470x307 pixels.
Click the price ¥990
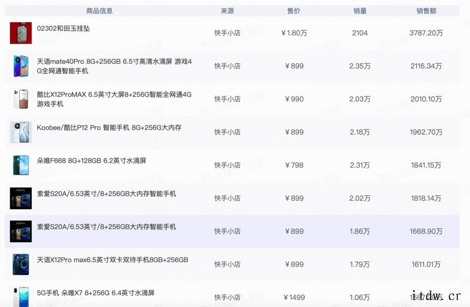tap(294, 99)
